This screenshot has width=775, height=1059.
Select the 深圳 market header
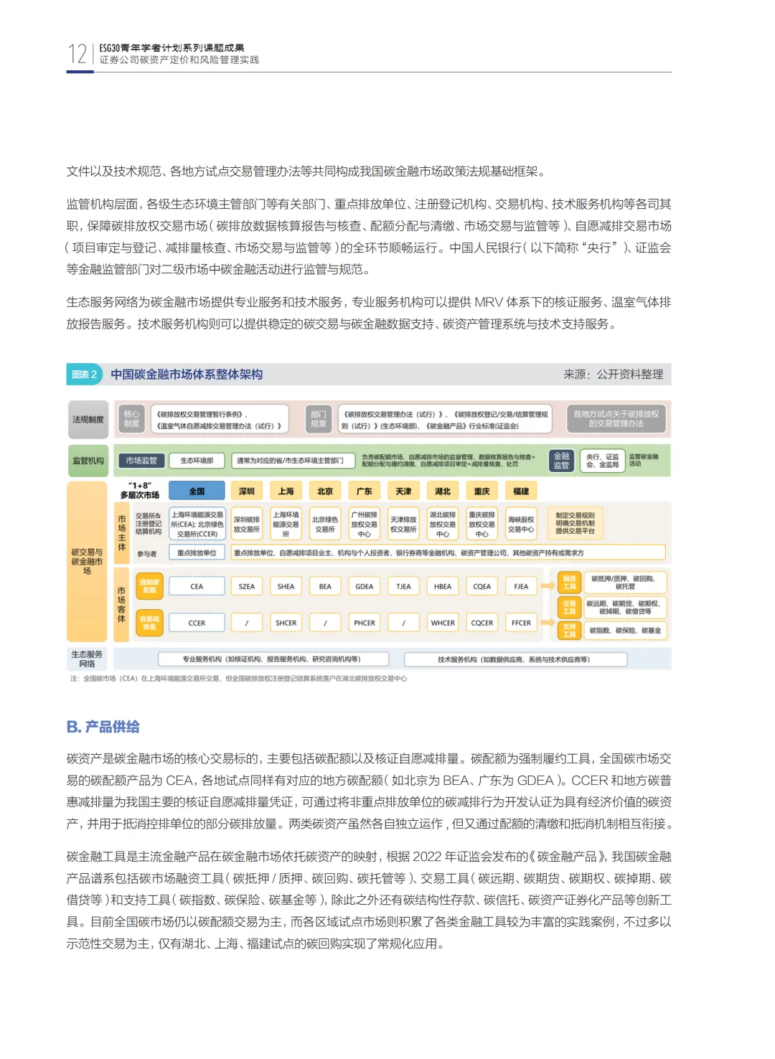click(x=247, y=491)
